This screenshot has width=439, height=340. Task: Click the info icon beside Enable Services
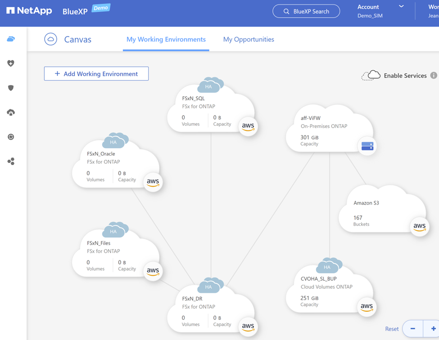(433, 76)
